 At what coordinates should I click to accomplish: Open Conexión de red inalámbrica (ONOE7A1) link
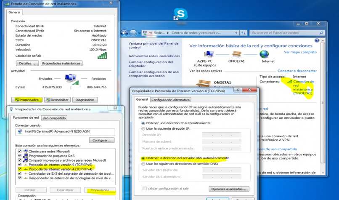click(x=303, y=88)
